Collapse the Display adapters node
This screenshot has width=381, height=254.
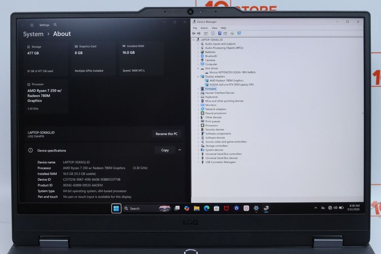click(198, 77)
